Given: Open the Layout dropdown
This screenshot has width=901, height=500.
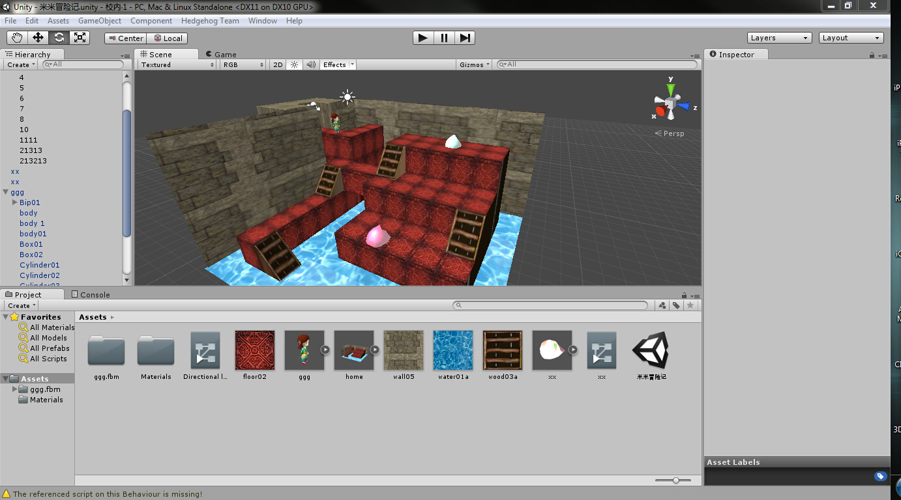Looking at the screenshot, I should click(851, 38).
